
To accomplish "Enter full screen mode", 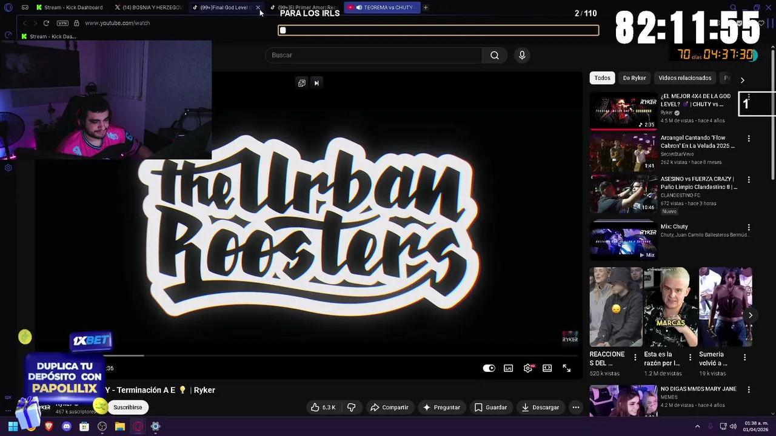I will tap(567, 368).
